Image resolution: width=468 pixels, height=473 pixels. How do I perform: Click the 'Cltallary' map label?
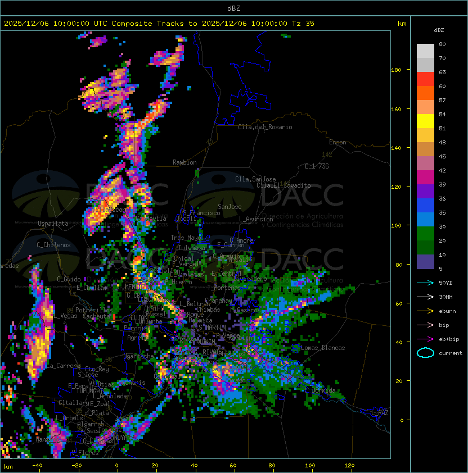coord(74,403)
